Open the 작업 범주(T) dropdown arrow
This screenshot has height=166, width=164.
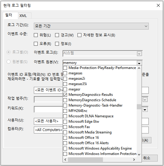(145, 100)
